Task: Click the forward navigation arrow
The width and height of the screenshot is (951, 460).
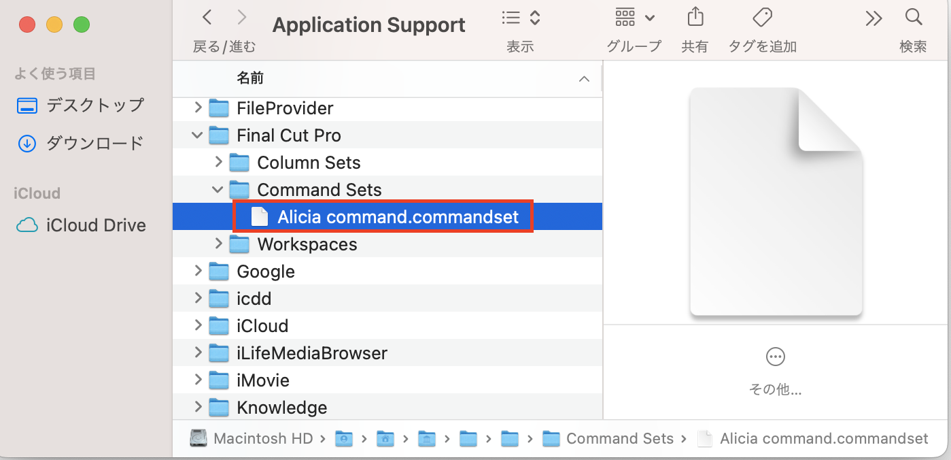Action: (242, 18)
